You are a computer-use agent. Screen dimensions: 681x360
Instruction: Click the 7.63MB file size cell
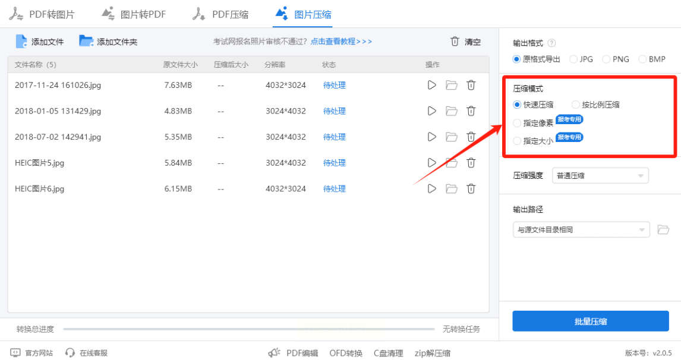tap(178, 85)
